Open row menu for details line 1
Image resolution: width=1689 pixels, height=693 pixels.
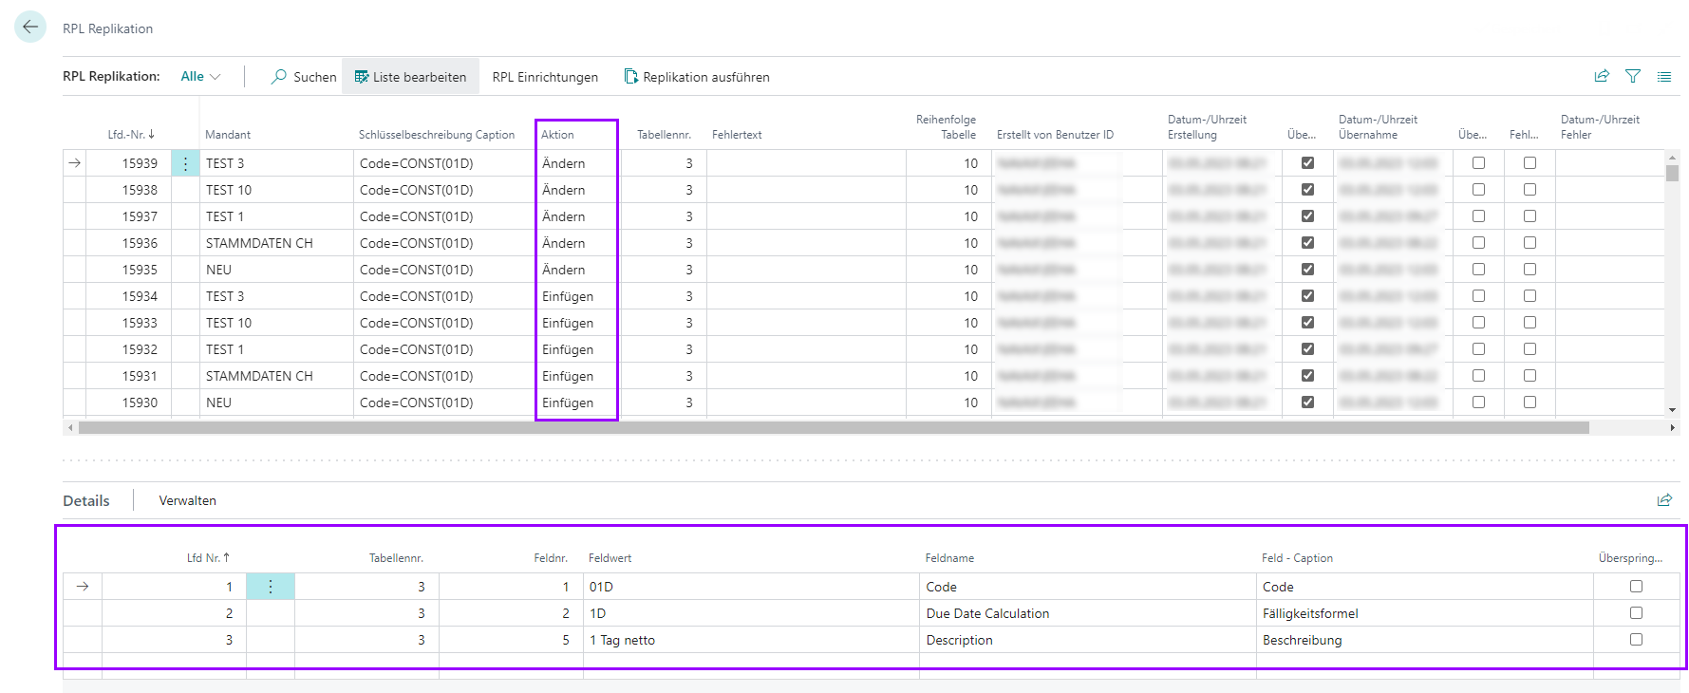(x=271, y=587)
